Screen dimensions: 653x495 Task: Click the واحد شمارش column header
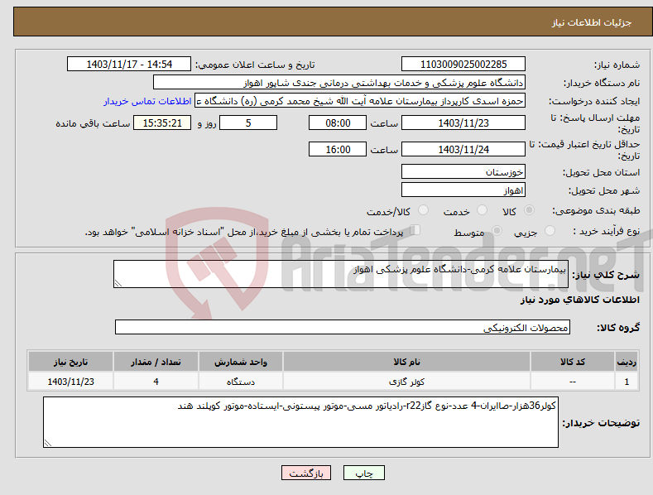coord(241,362)
